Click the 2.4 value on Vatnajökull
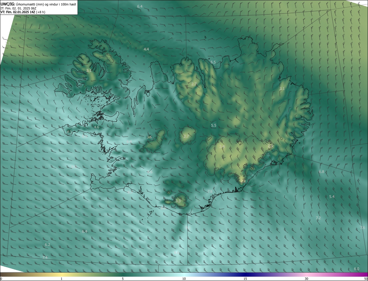This screenshot has width=368, height=281. coord(222,147)
